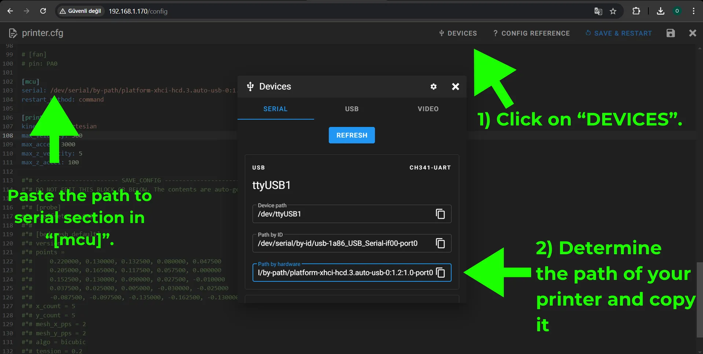Open the Devices dialog settings gear
Viewport: 703px width, 354px height.
(434, 87)
